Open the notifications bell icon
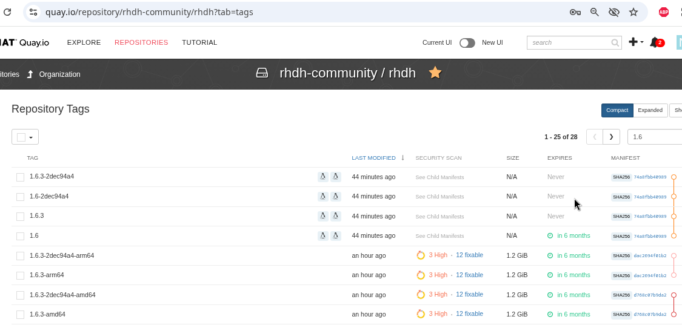This screenshot has width=682, height=325. (x=654, y=42)
